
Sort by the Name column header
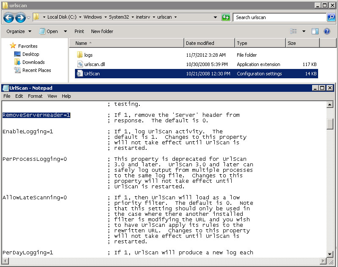click(x=127, y=43)
